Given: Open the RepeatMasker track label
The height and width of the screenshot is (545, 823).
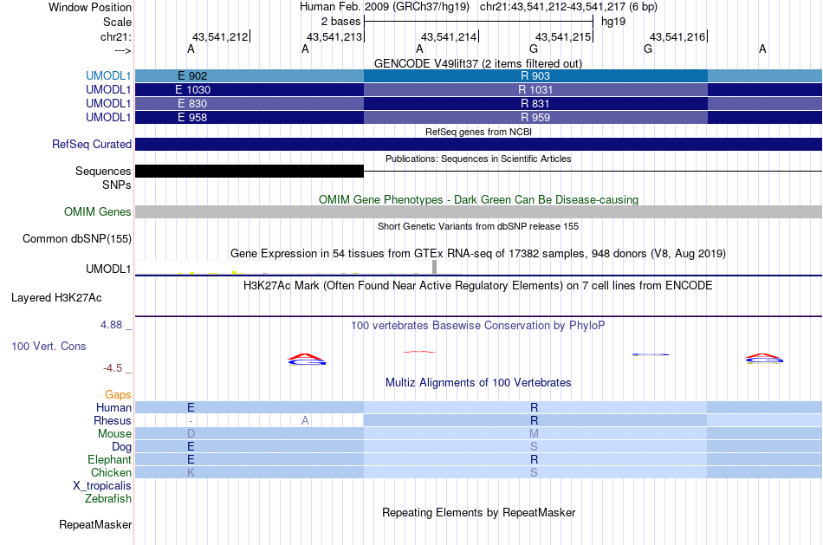Looking at the screenshot, I should click(x=95, y=524).
